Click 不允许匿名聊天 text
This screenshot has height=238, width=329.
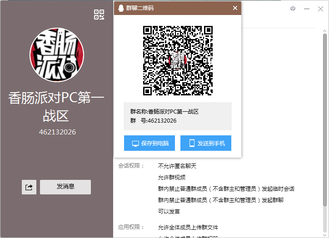pos(177,166)
